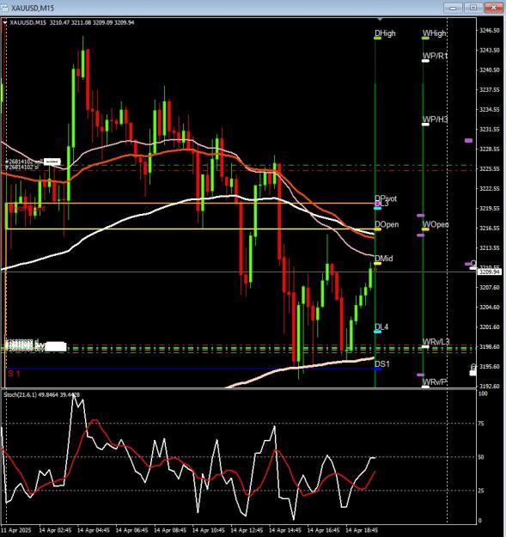This screenshot has width=506, height=537.
Task: Click the WP/H3 weekly level label
Action: [x=435, y=119]
